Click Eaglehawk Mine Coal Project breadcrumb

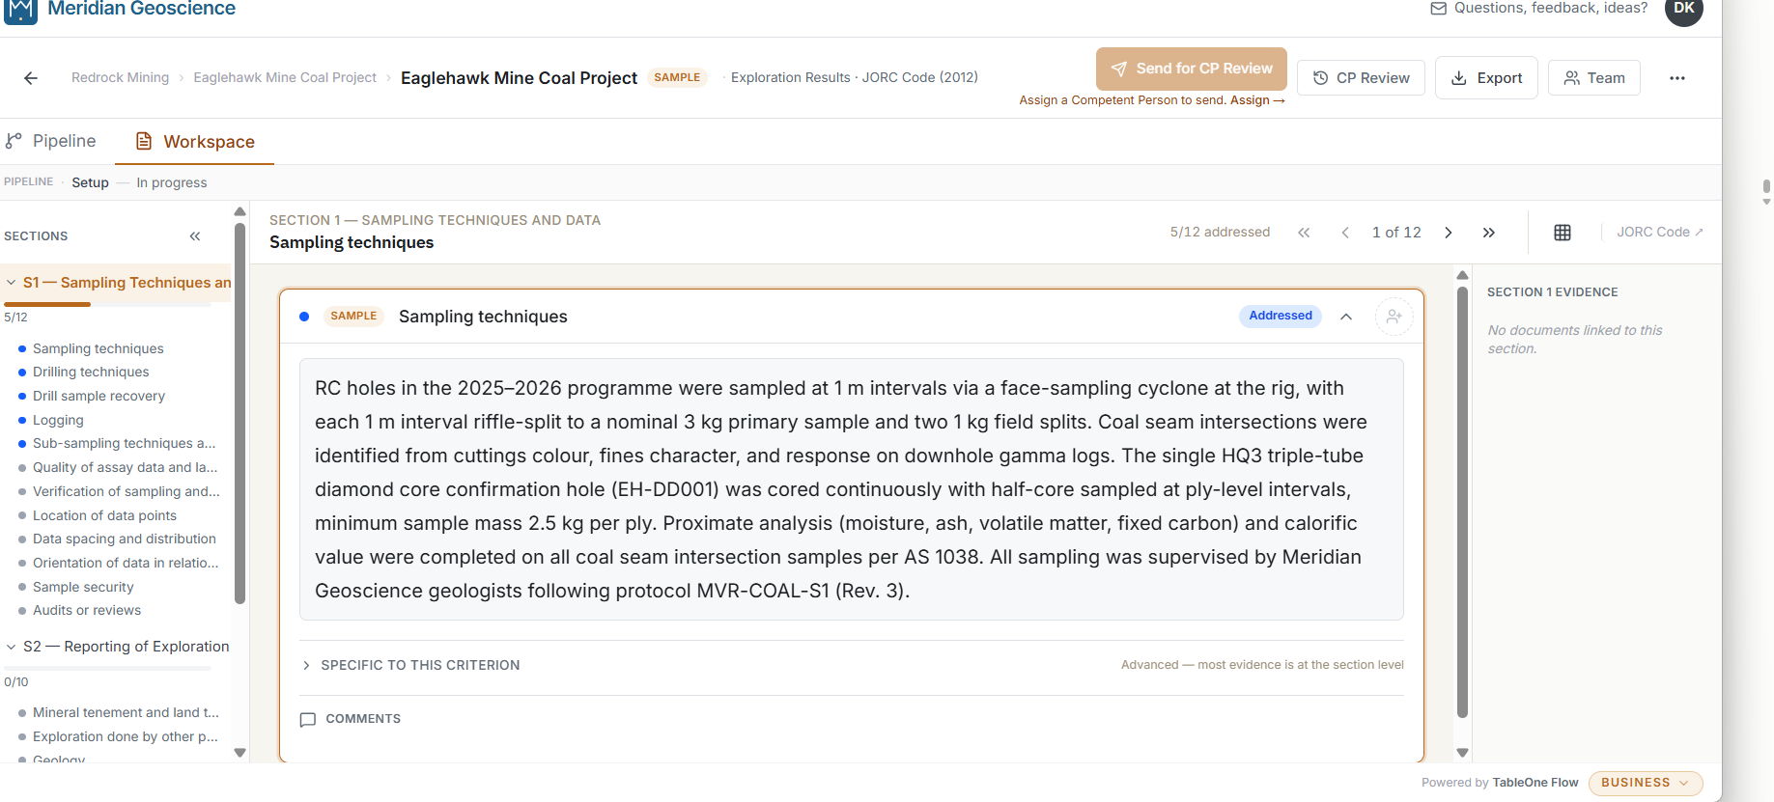[285, 78]
